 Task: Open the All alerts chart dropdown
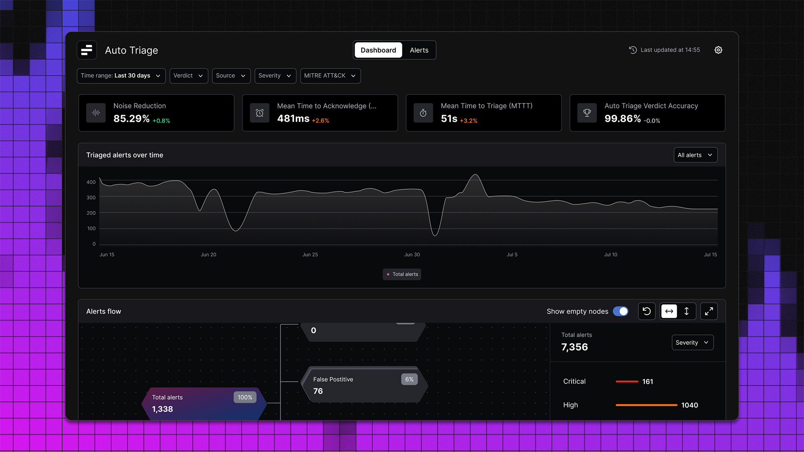point(695,155)
